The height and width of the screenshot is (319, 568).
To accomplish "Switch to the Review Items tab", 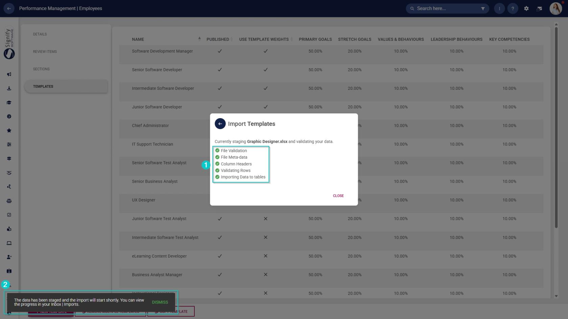I will point(45,52).
